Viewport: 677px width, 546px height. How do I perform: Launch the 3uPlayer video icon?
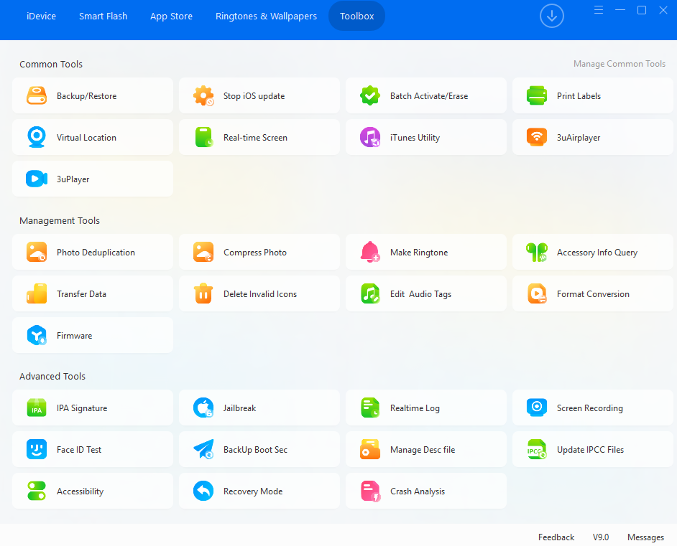point(37,179)
